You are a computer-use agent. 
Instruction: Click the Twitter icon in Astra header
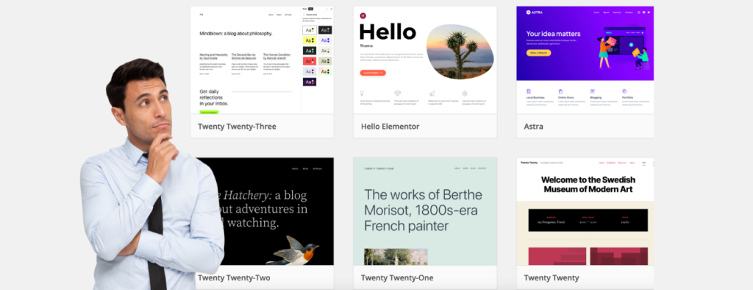(649, 12)
